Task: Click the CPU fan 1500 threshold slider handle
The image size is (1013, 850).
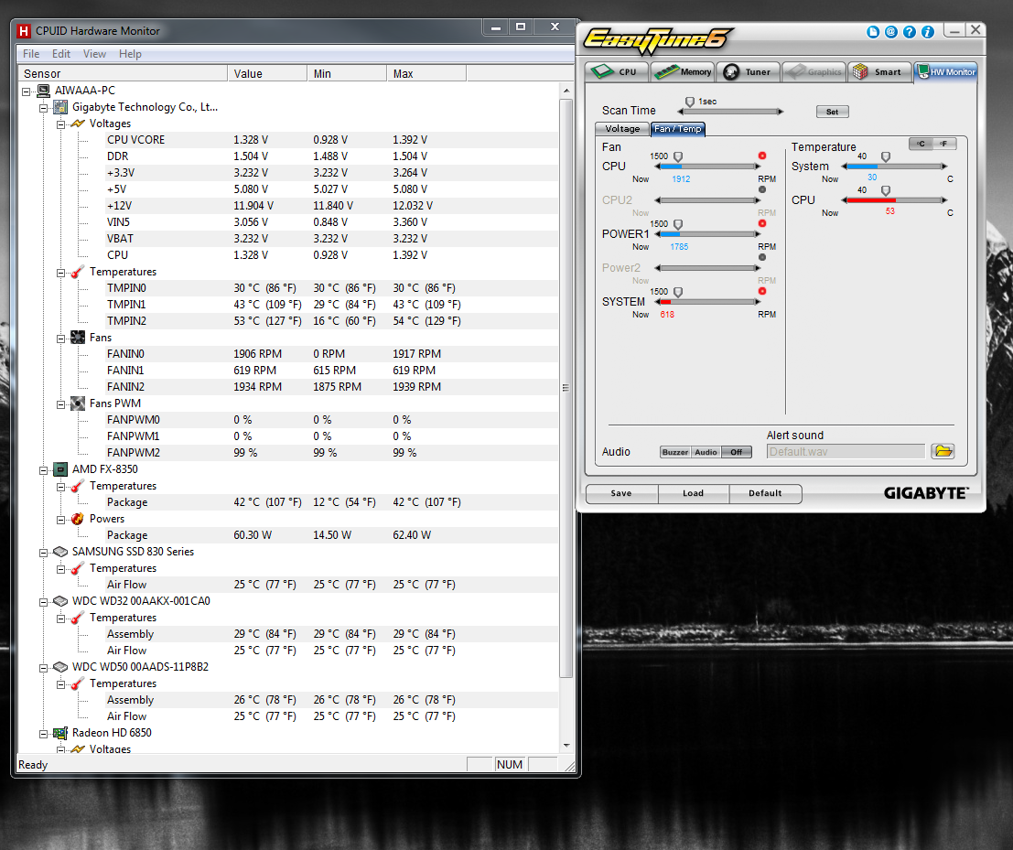Action: point(678,157)
